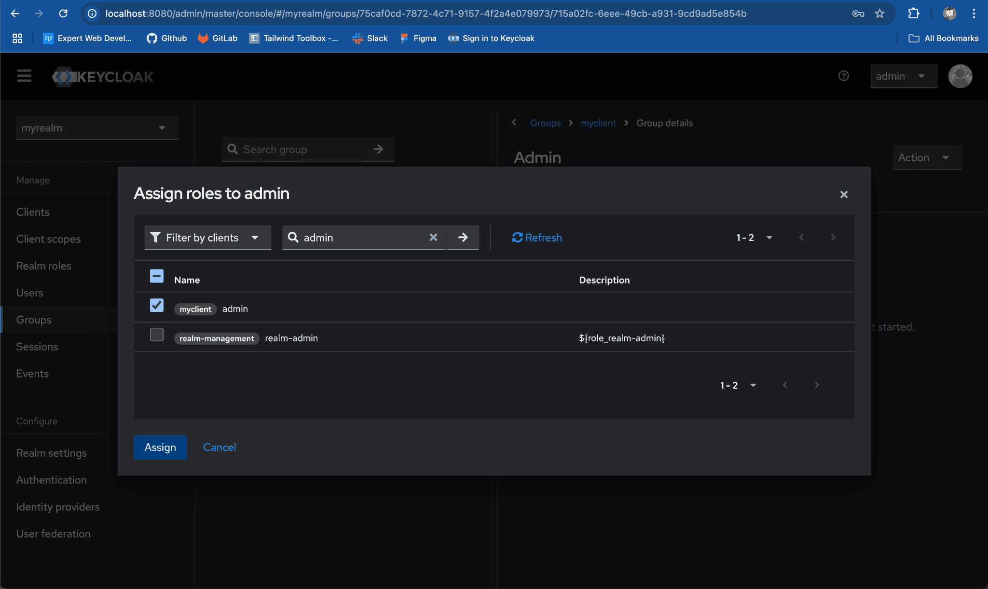Bookmark page with the star icon
Viewport: 988px width, 589px height.
tap(880, 14)
